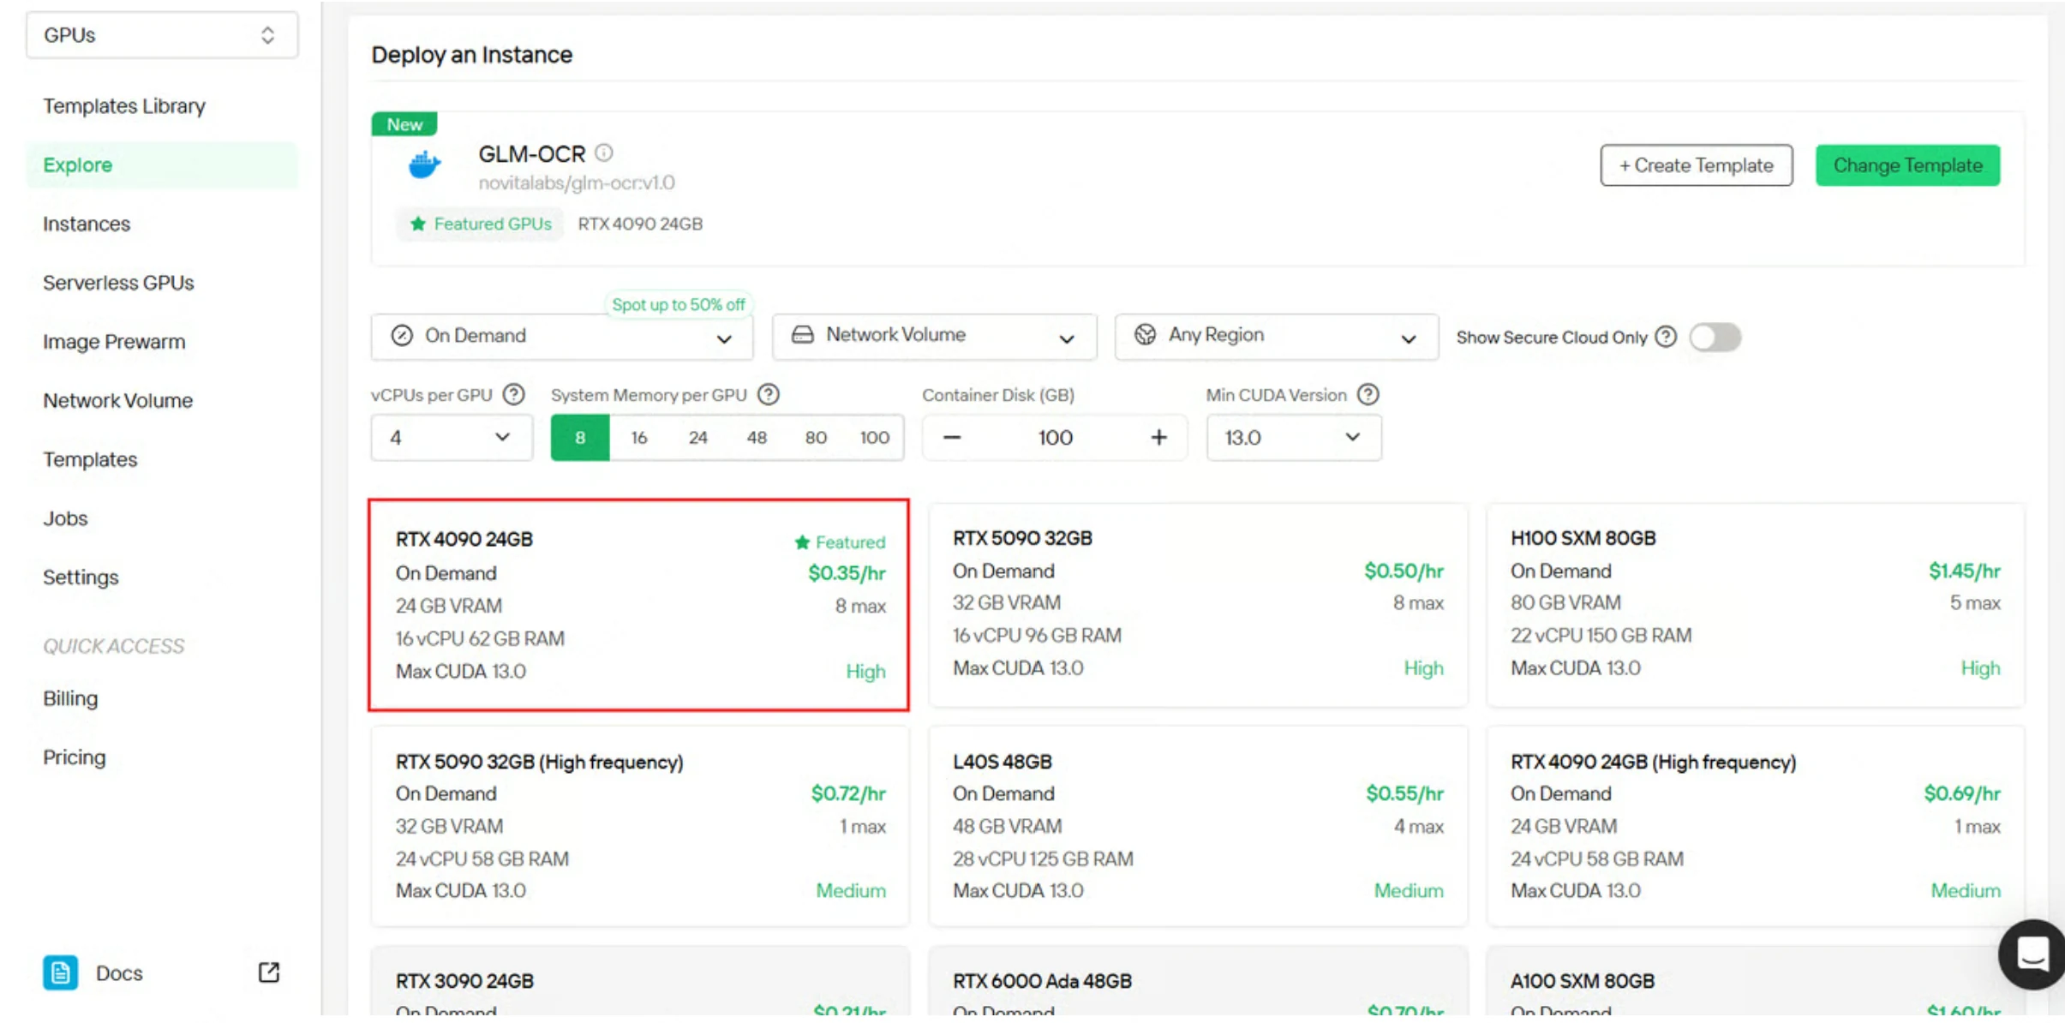Click the GLM-OCR info icon
2065x1023 pixels.
pos(604,153)
